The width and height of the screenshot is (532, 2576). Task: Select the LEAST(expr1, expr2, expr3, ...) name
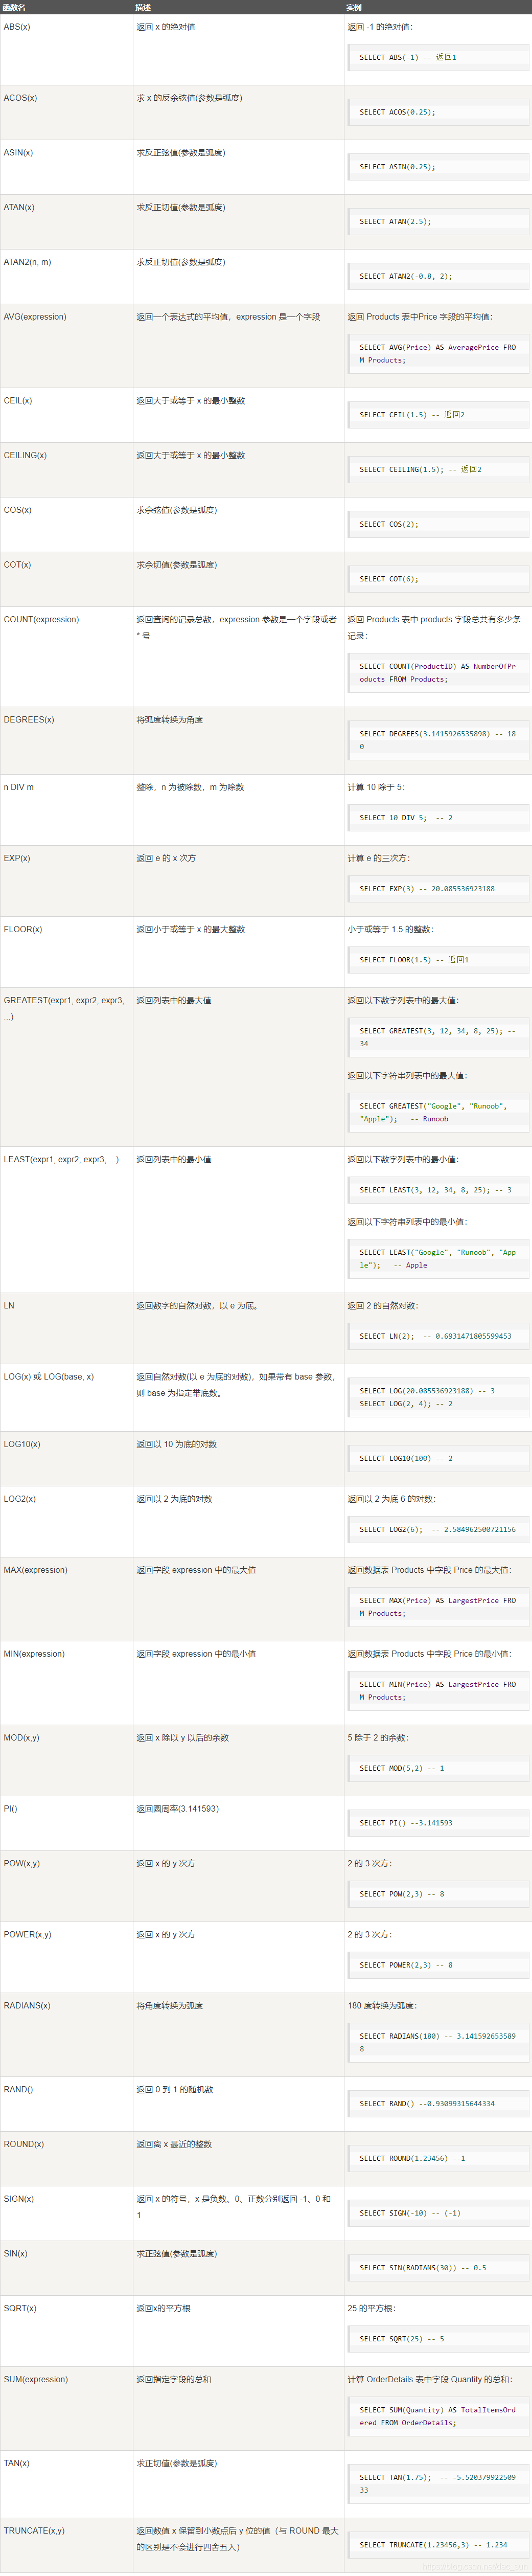[61, 1160]
